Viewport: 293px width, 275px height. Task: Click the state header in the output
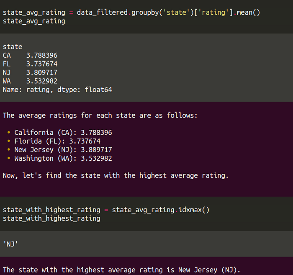tap(13, 47)
